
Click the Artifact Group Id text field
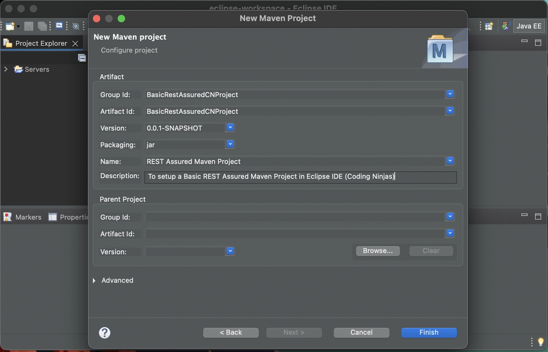[295, 95]
